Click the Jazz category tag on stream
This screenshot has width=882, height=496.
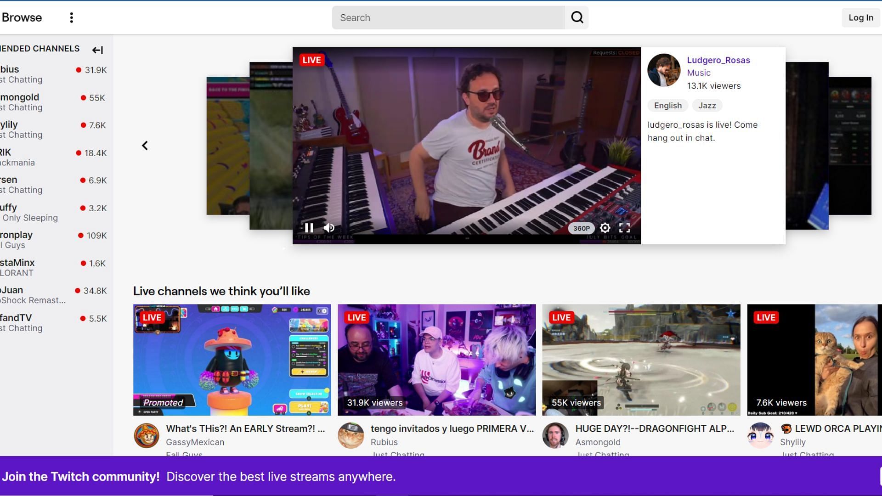(x=707, y=105)
